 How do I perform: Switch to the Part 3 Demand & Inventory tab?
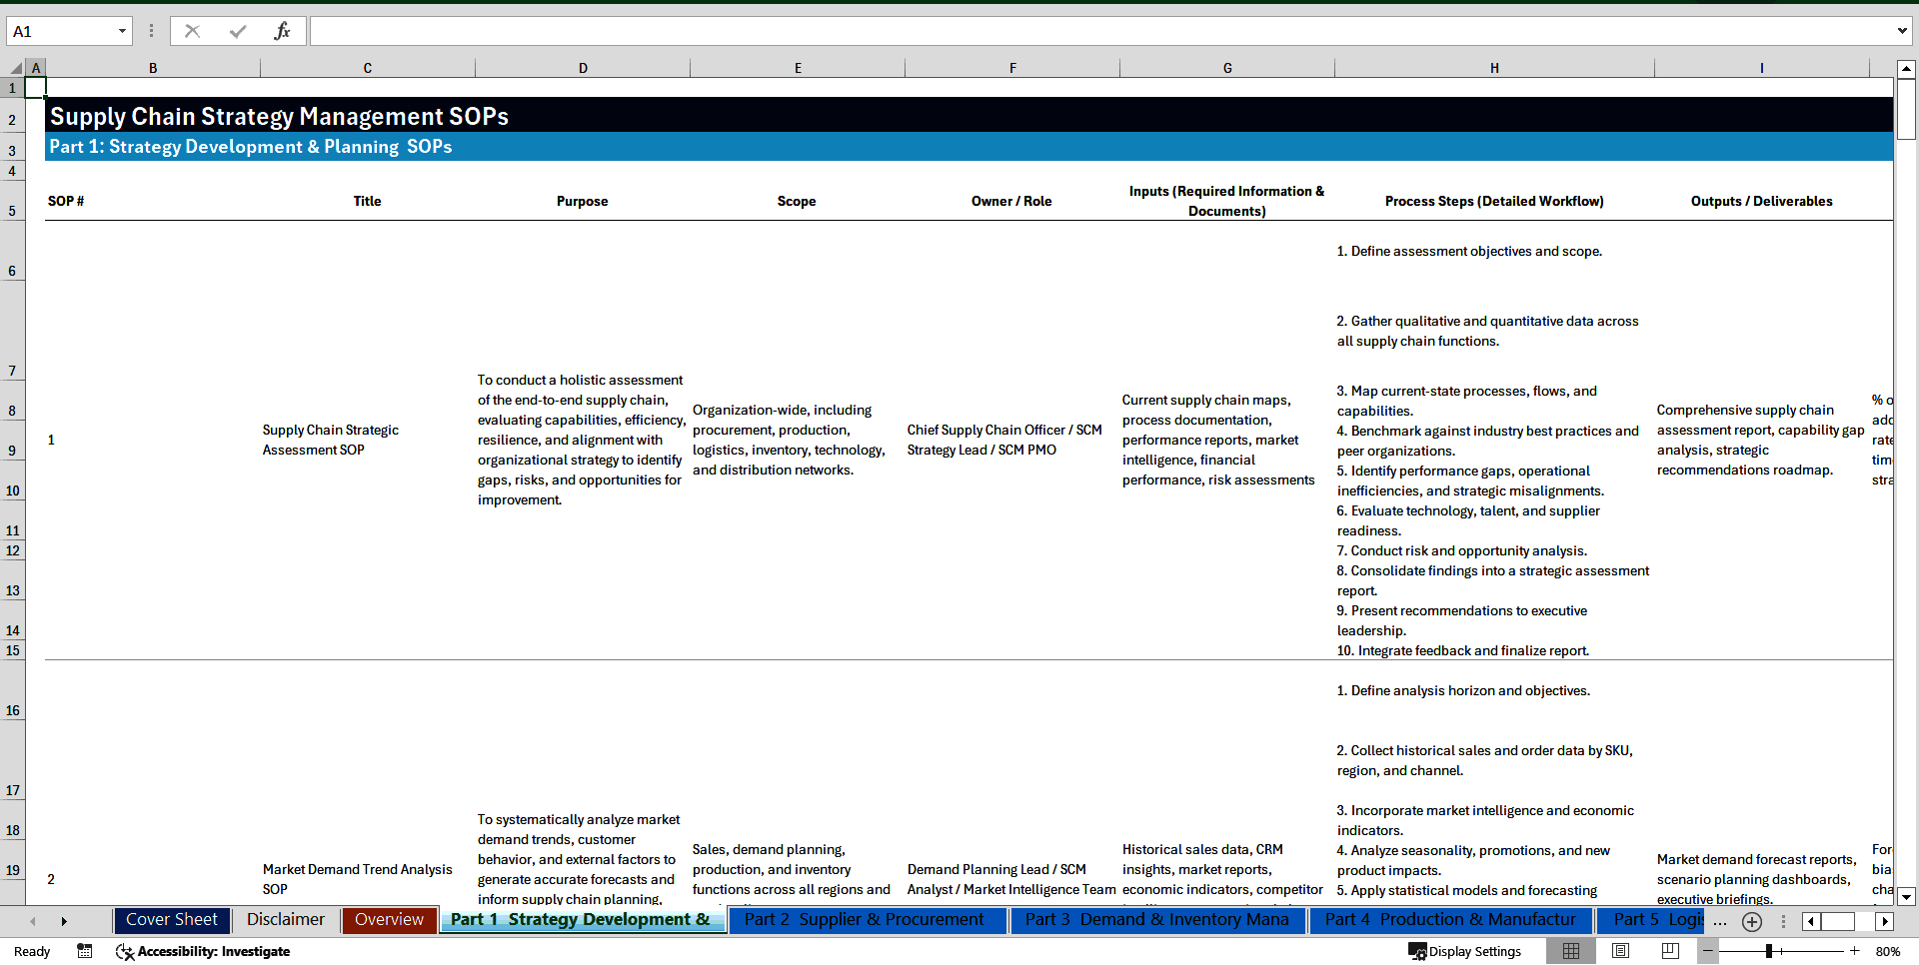click(x=1156, y=920)
